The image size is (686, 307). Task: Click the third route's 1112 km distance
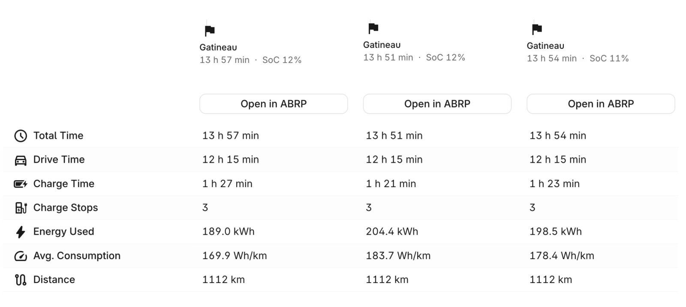click(551, 280)
